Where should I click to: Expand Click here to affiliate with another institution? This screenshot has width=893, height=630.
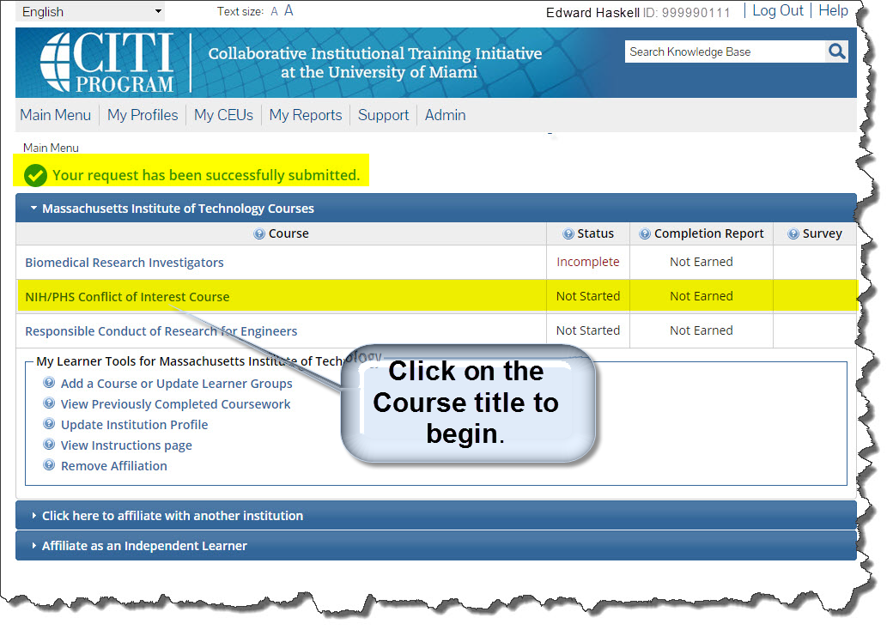436,516
